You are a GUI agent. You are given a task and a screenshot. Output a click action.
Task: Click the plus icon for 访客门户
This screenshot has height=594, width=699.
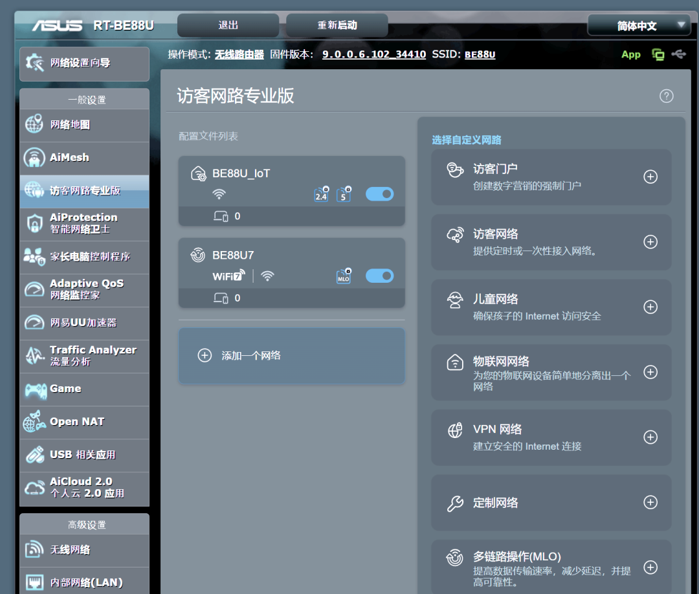point(650,177)
